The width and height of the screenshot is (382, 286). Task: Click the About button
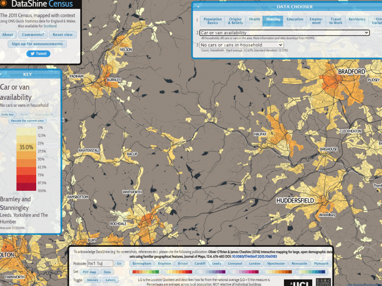7,35
